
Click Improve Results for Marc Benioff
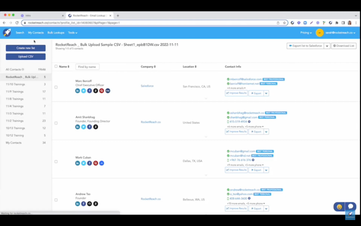click(x=236, y=93)
